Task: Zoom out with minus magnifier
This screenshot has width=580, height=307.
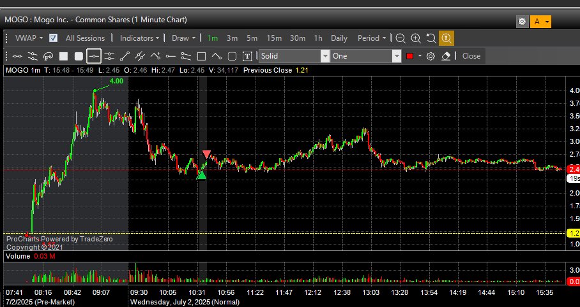Action: 401,38
